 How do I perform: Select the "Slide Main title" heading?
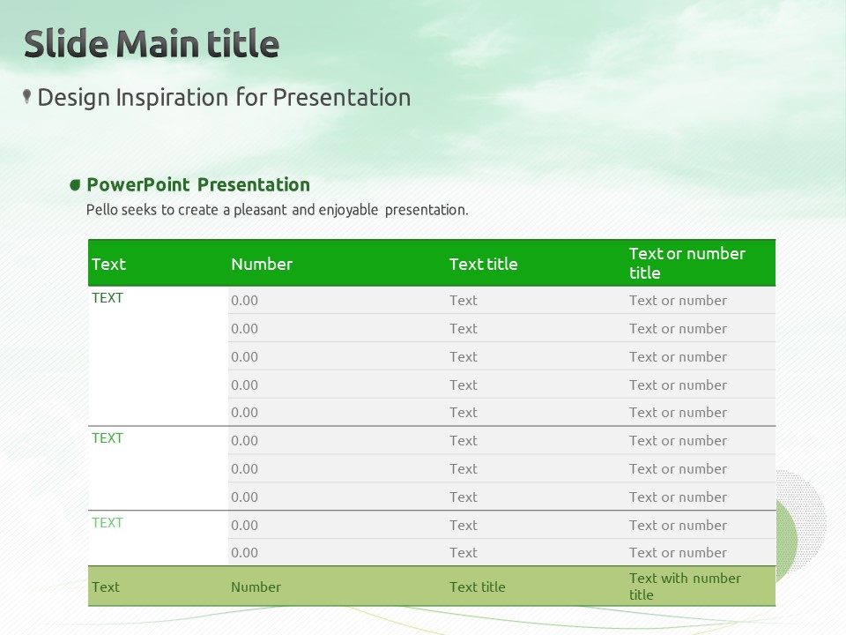pyautogui.click(x=152, y=44)
